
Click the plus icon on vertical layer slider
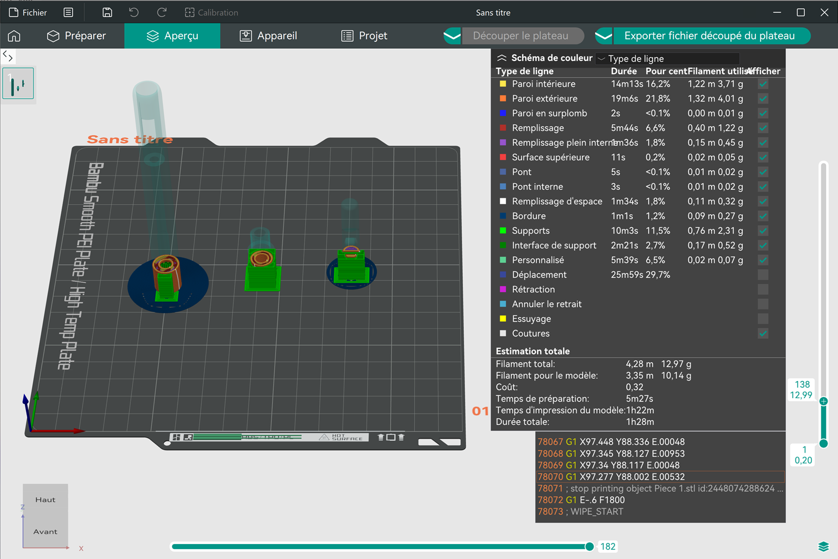(824, 401)
